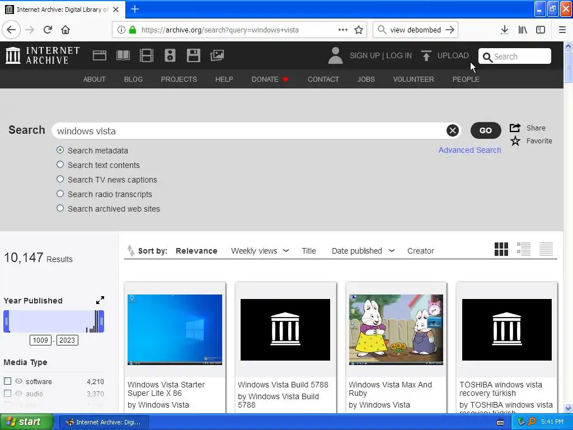Viewport: 573px width, 430px height.
Task: Open Firefox hamburger menu
Action: pyautogui.click(x=562, y=30)
